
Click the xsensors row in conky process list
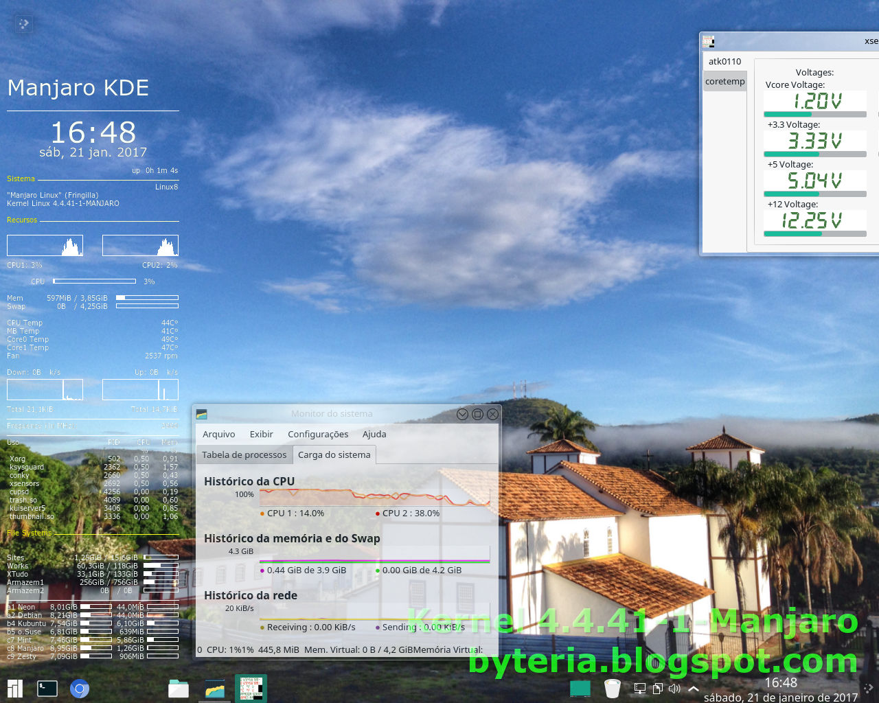[x=93, y=483]
